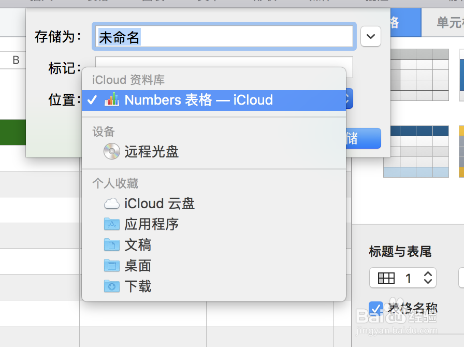
Task: Click the 存储为 filename field
Action: click(x=224, y=37)
